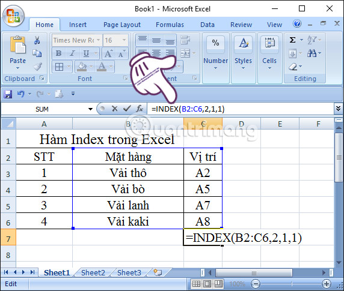Click the Zoom In plus button
Screen dimensions: 344x291
[326, 284]
